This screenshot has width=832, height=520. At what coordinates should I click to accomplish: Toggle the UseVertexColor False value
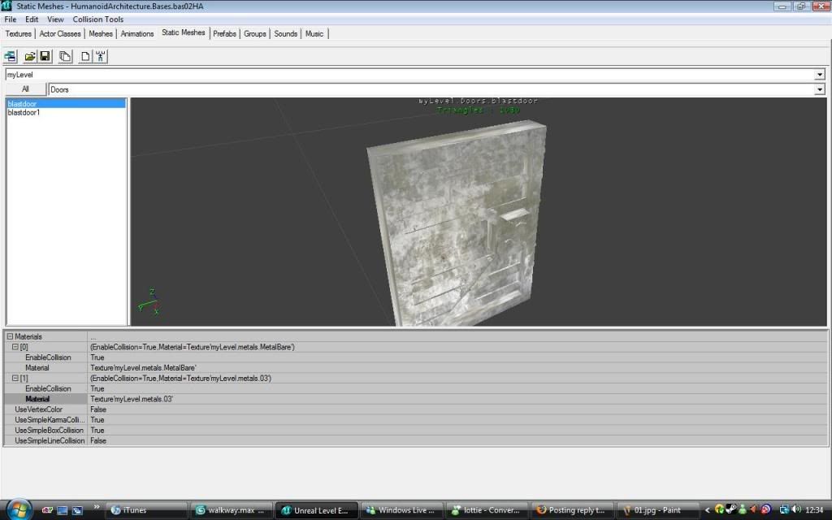click(97, 409)
